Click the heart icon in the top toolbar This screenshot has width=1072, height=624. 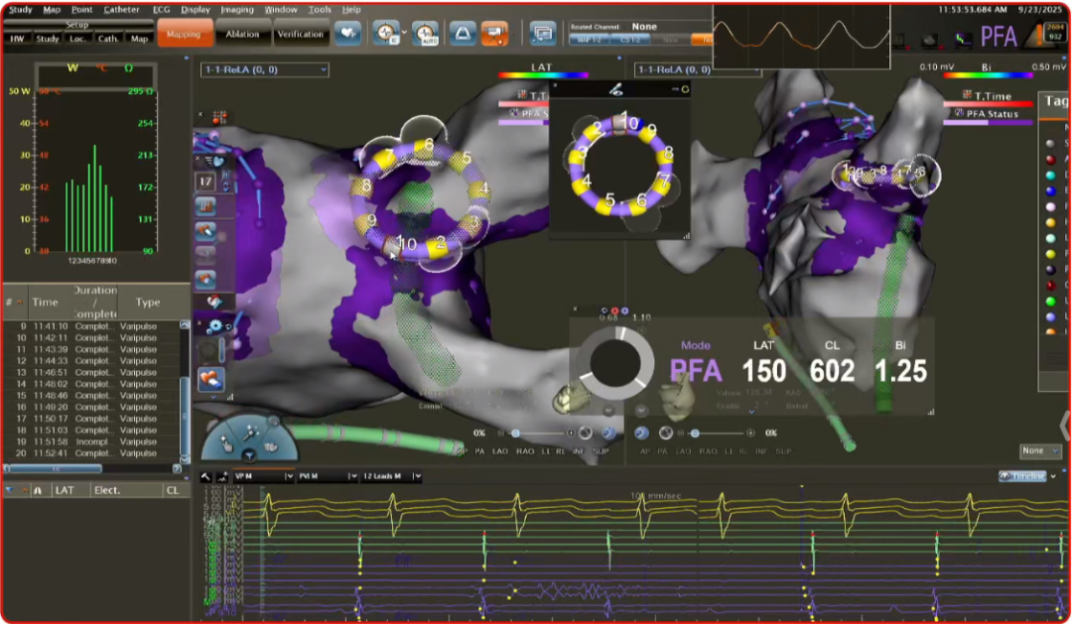(347, 33)
